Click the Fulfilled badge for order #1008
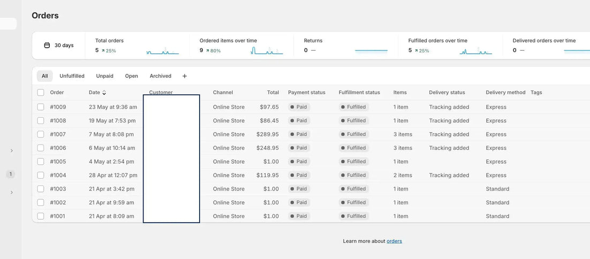 tap(354, 120)
